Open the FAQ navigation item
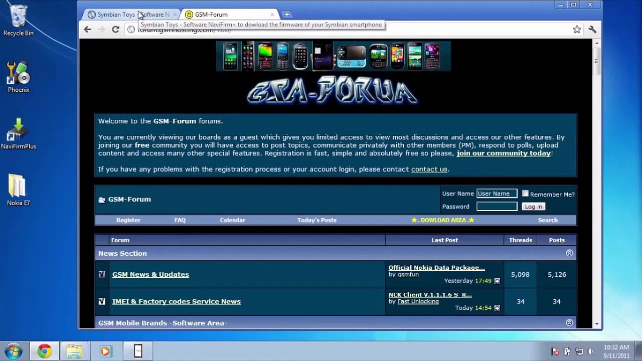Screen dimensions: 642x361 pyautogui.click(x=180, y=220)
